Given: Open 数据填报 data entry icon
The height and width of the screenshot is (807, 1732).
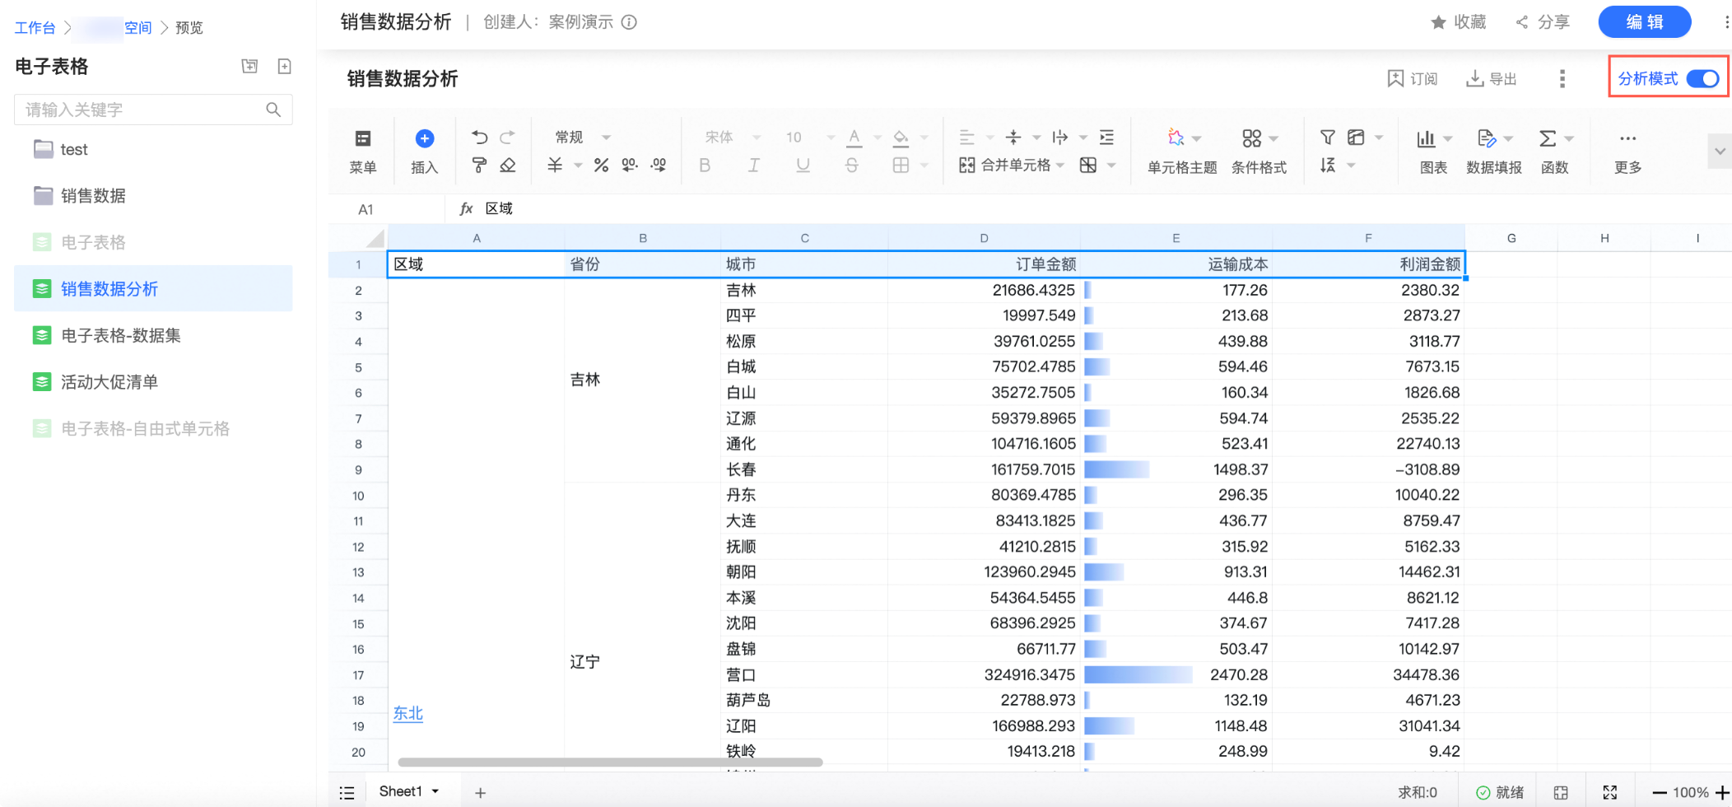Looking at the screenshot, I should pos(1486,138).
